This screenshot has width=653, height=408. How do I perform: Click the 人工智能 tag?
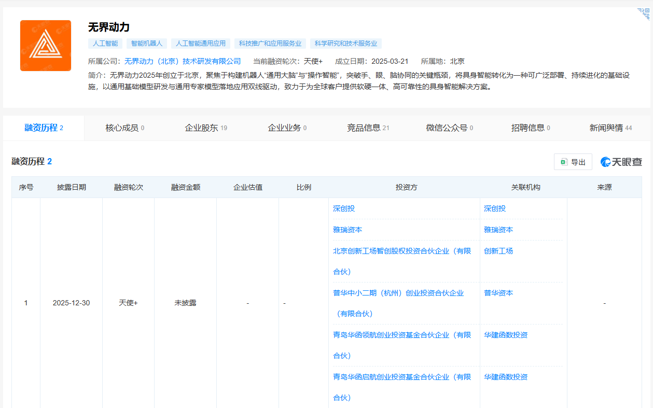105,44
